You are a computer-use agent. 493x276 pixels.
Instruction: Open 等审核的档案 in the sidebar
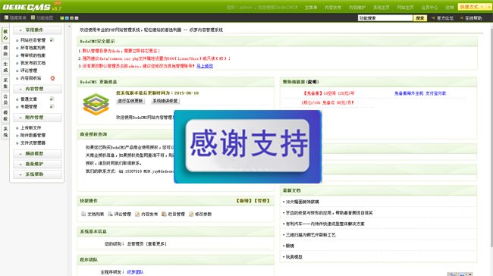coord(33,55)
